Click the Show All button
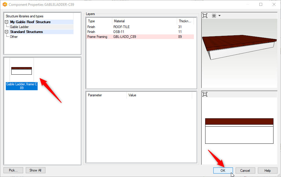The height and width of the screenshot is (177, 281). 36,170
